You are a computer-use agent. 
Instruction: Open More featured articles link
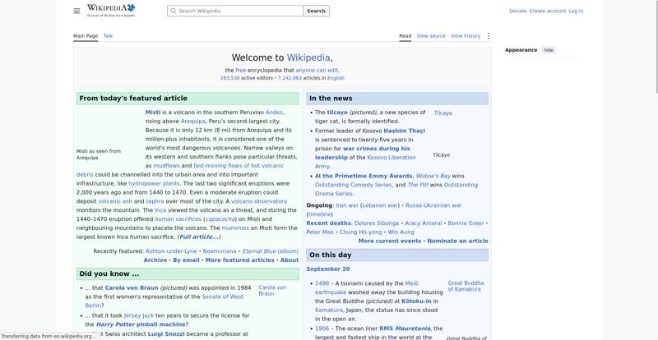(239, 260)
